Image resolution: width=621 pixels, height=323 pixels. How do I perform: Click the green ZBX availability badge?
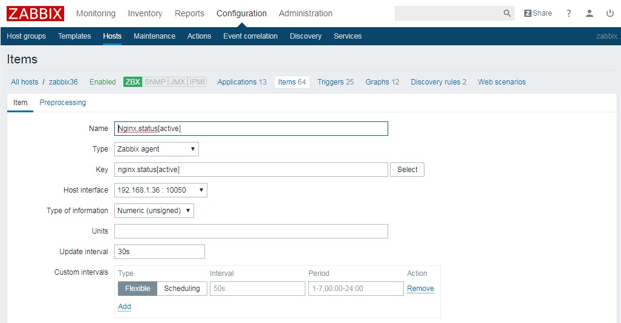click(x=132, y=82)
